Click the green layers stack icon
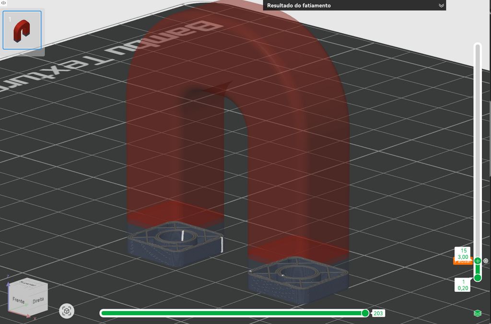The image size is (491, 324). [x=477, y=313]
